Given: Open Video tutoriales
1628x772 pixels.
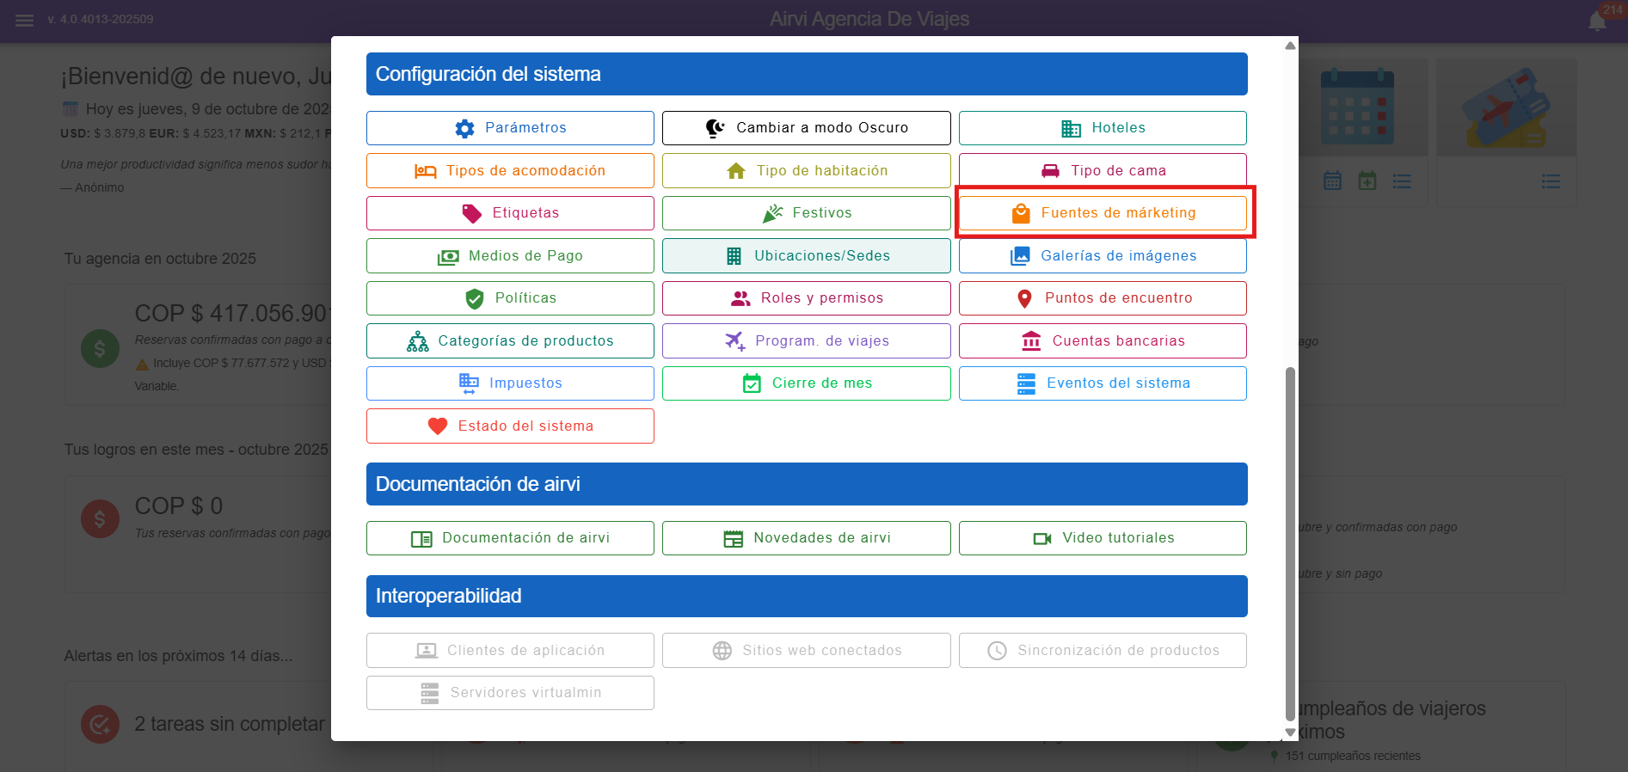Looking at the screenshot, I should click(1103, 538).
